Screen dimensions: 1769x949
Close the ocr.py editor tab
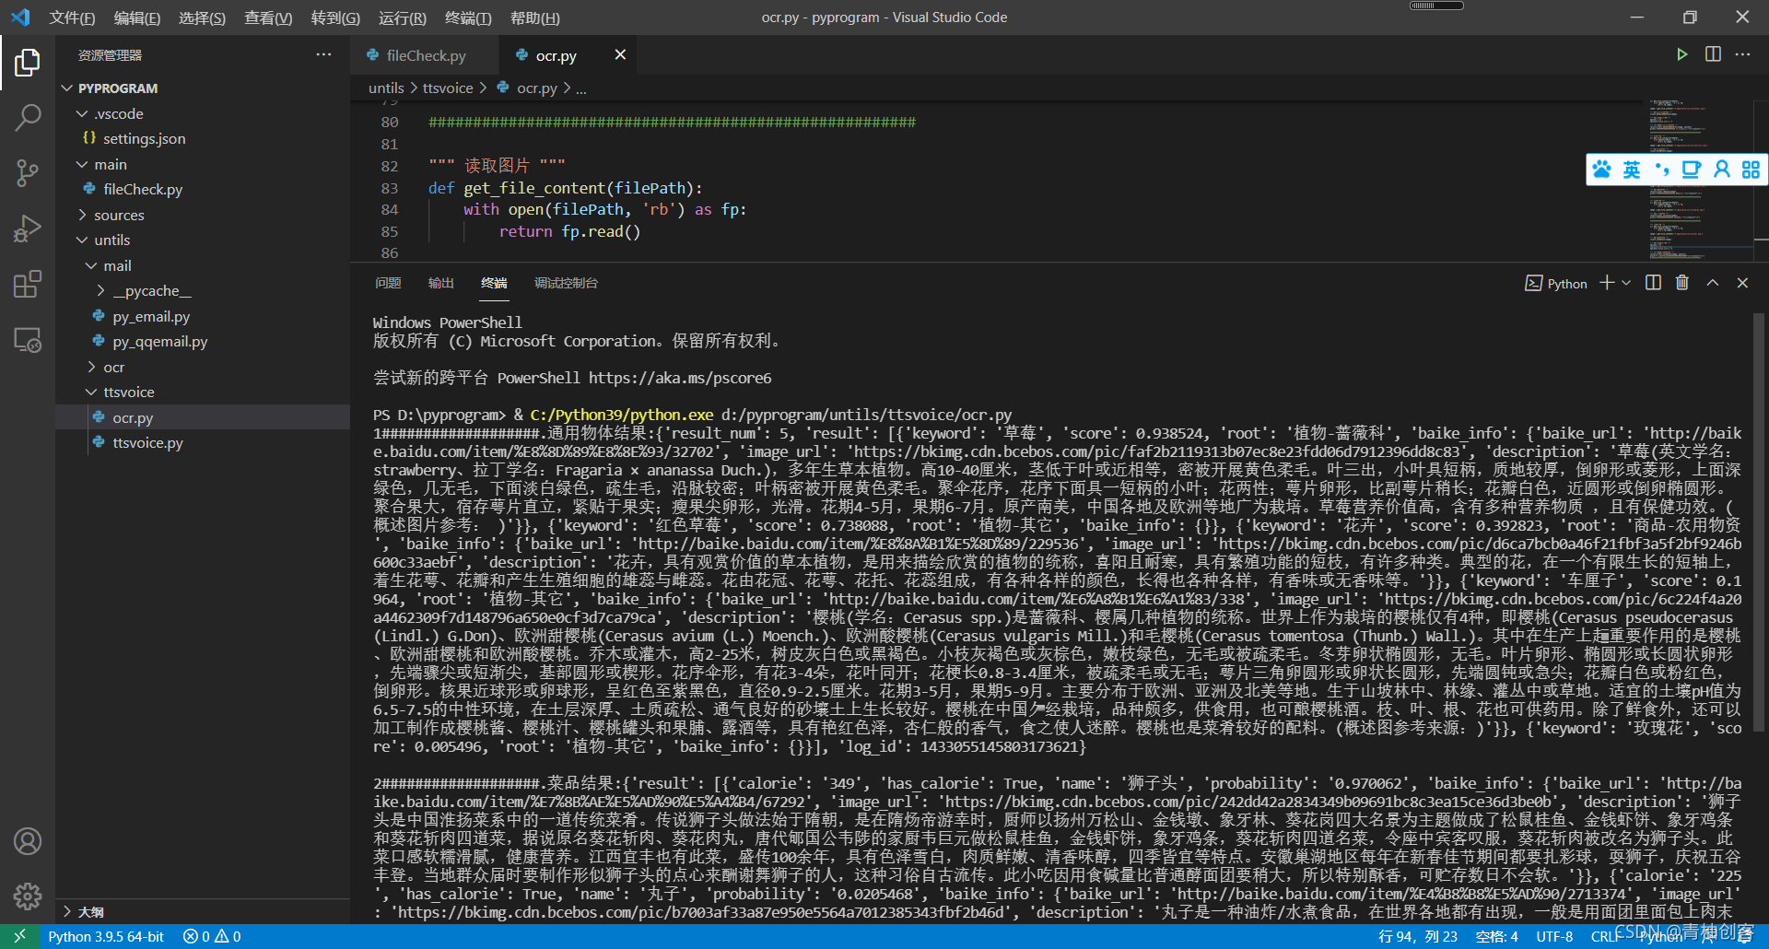620,54
